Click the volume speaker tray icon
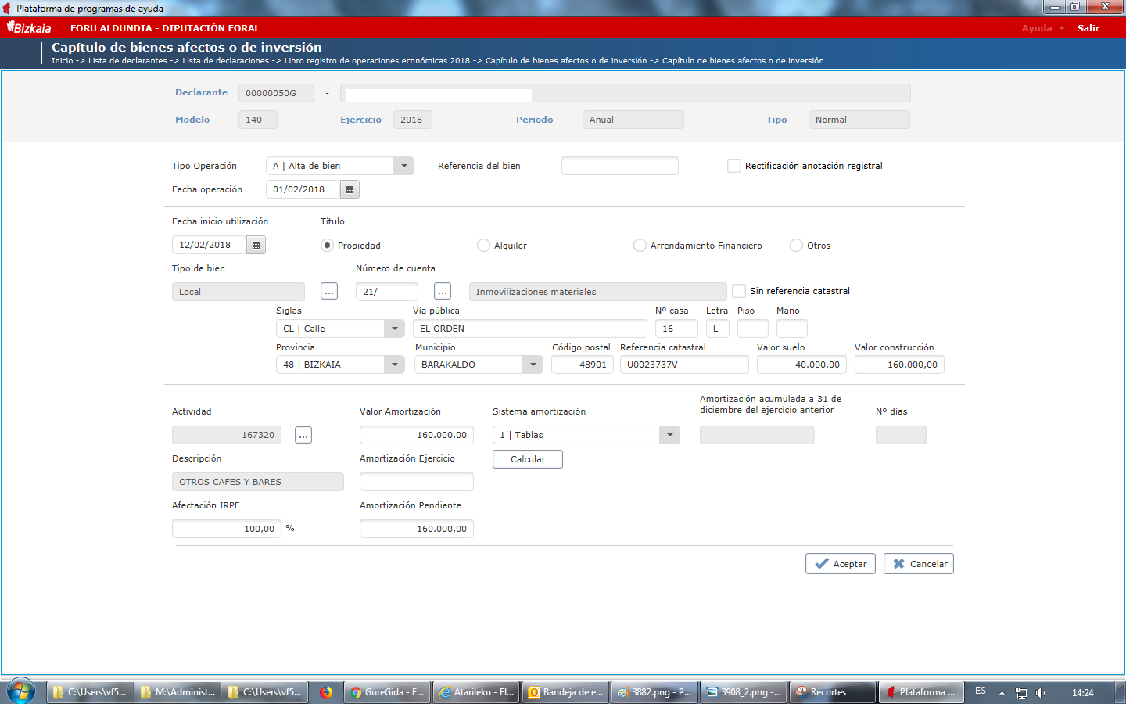 pos(1040,693)
